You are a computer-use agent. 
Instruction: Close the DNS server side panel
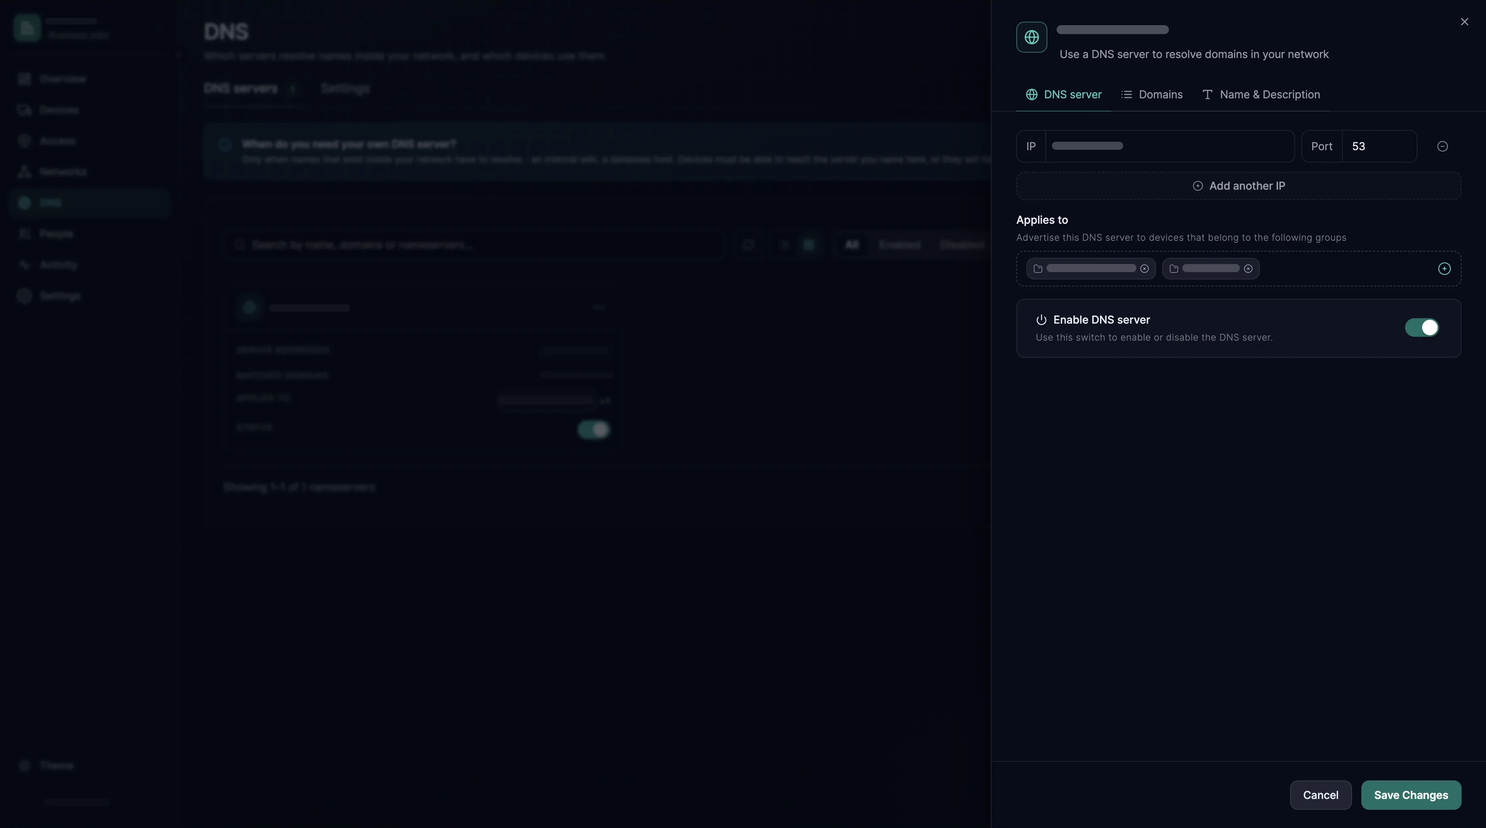[1464, 22]
